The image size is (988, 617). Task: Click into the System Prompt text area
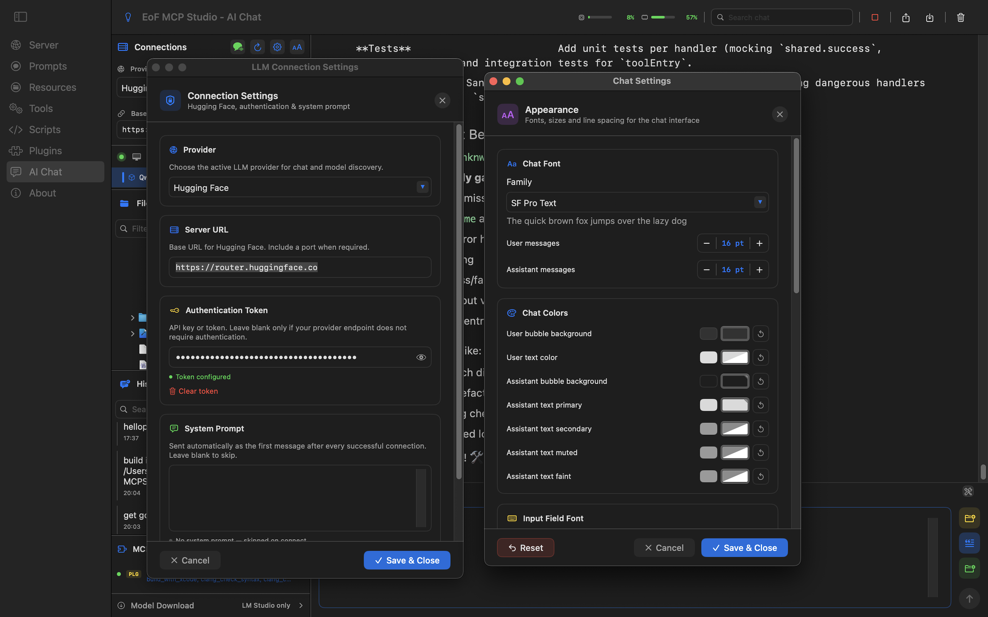point(300,498)
